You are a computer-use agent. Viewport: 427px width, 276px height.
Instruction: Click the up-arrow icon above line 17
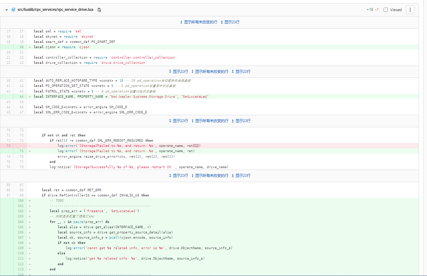(x=222, y=22)
